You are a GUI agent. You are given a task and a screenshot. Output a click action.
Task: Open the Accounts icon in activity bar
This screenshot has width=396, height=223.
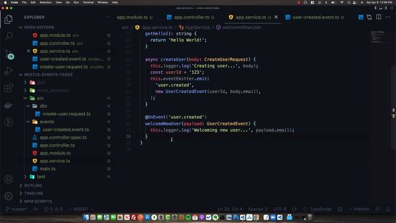point(9,179)
